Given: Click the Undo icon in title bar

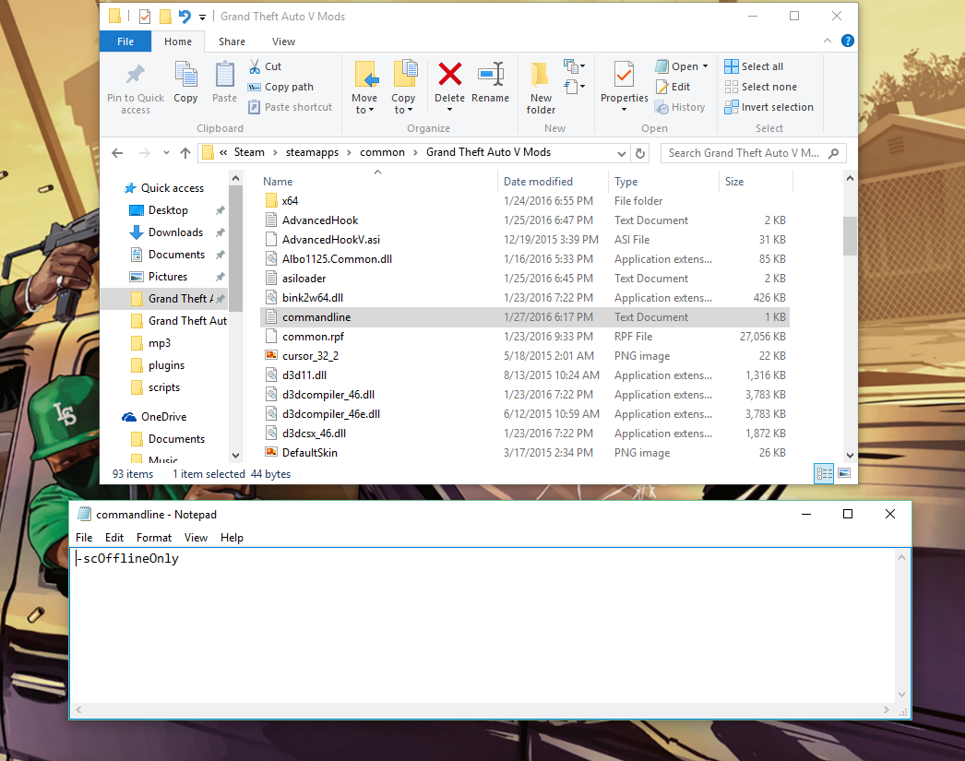Looking at the screenshot, I should 185,17.
